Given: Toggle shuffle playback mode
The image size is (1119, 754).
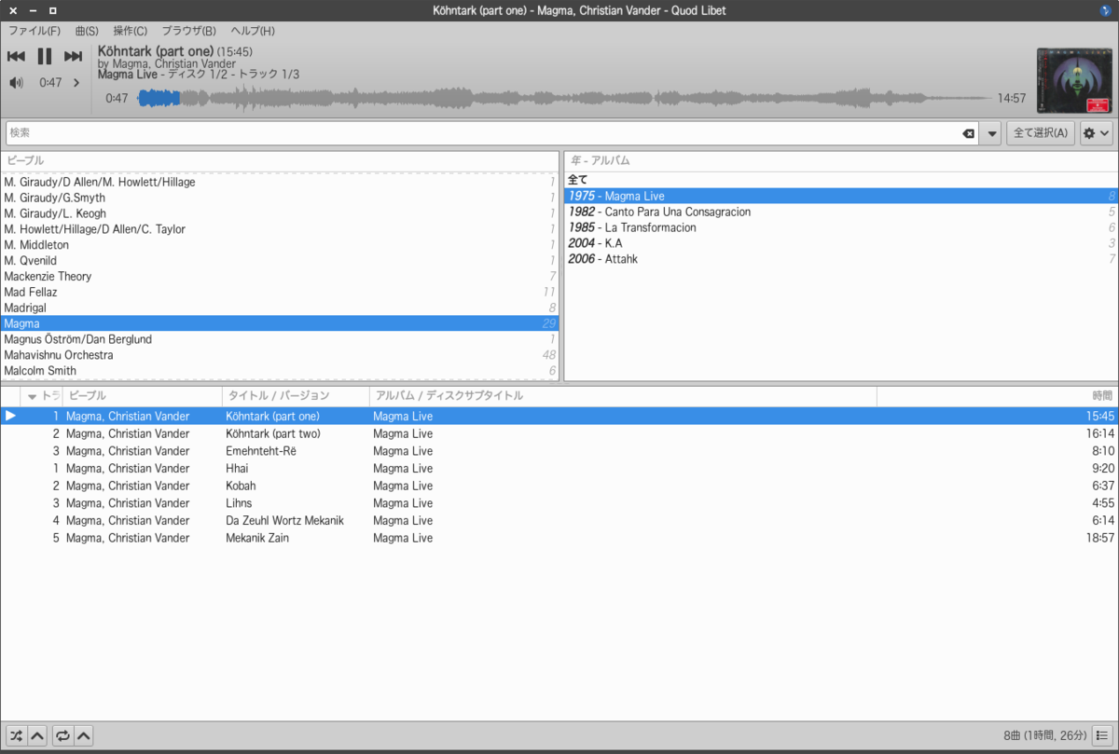Looking at the screenshot, I should pos(16,735).
